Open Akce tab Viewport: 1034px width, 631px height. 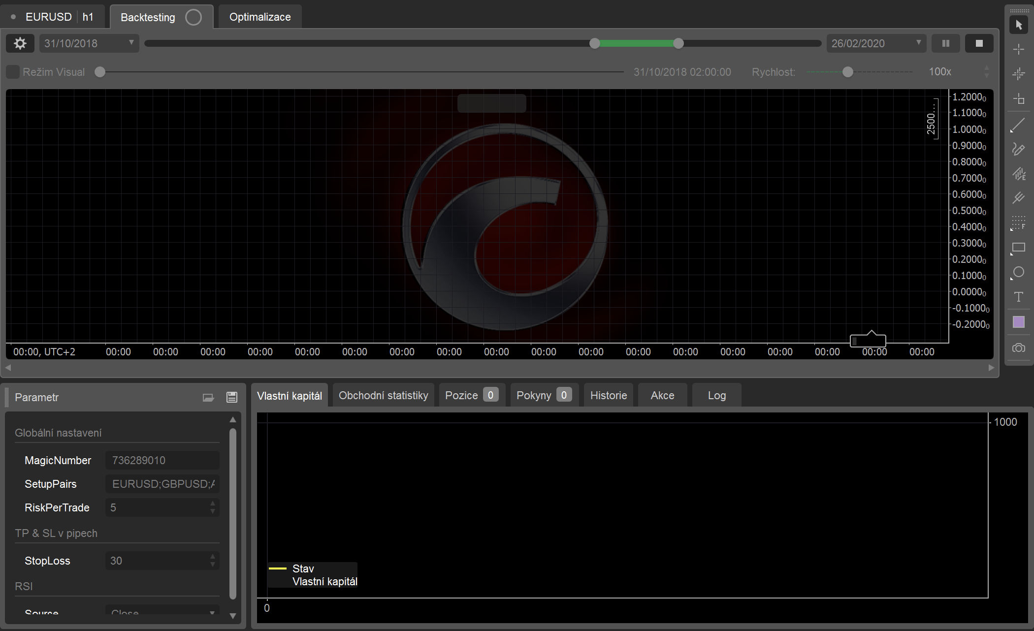click(663, 395)
